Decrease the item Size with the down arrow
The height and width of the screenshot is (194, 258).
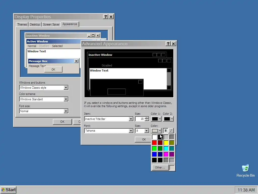tap(147, 120)
